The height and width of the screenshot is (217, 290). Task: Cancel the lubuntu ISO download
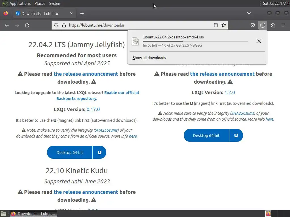[259, 41]
